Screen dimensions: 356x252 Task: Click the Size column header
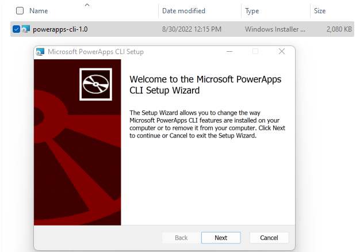(x=320, y=11)
